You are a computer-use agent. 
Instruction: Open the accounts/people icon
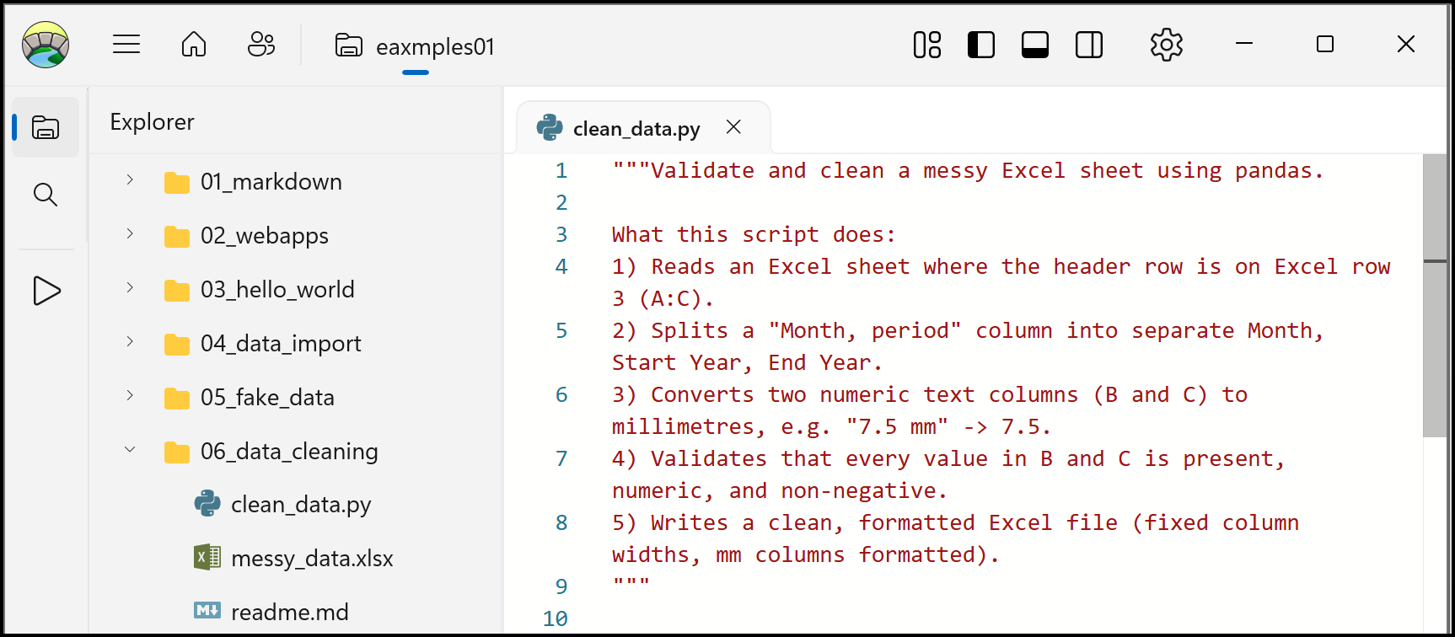261,45
